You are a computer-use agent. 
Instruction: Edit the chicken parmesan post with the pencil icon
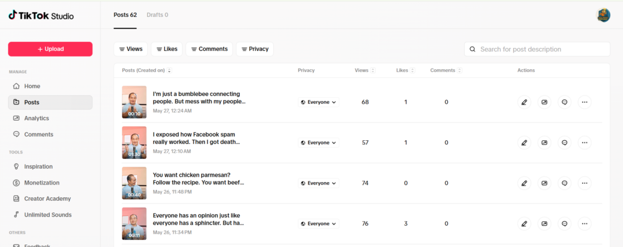coord(524,183)
